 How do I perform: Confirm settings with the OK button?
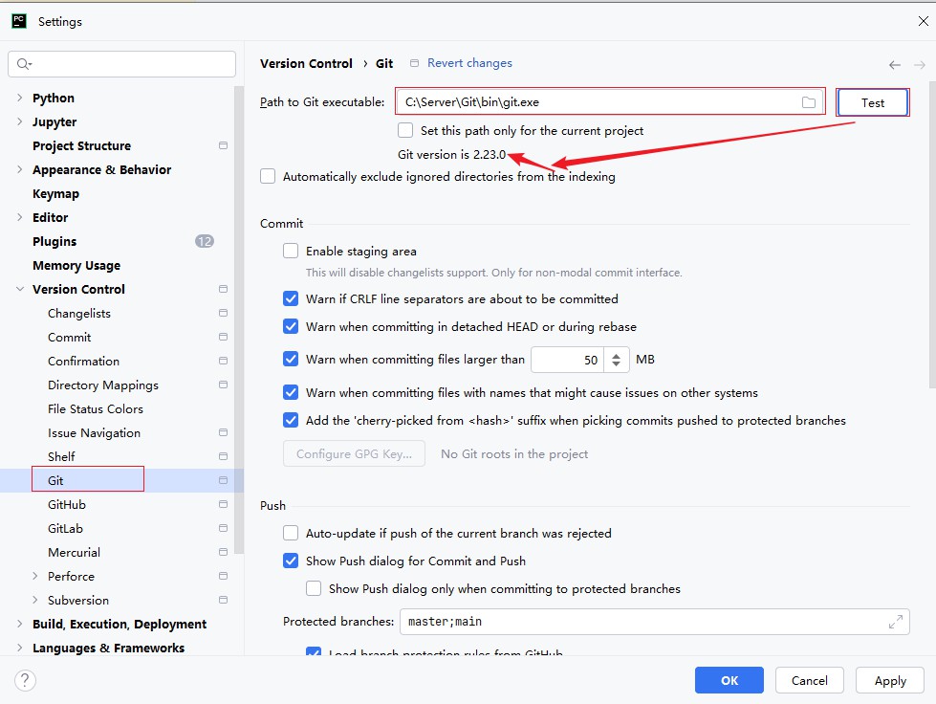tap(729, 680)
